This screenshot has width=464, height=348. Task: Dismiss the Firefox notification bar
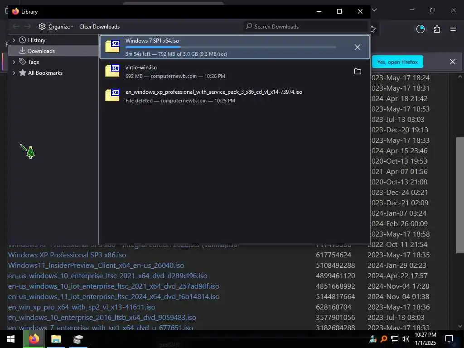coord(453,62)
